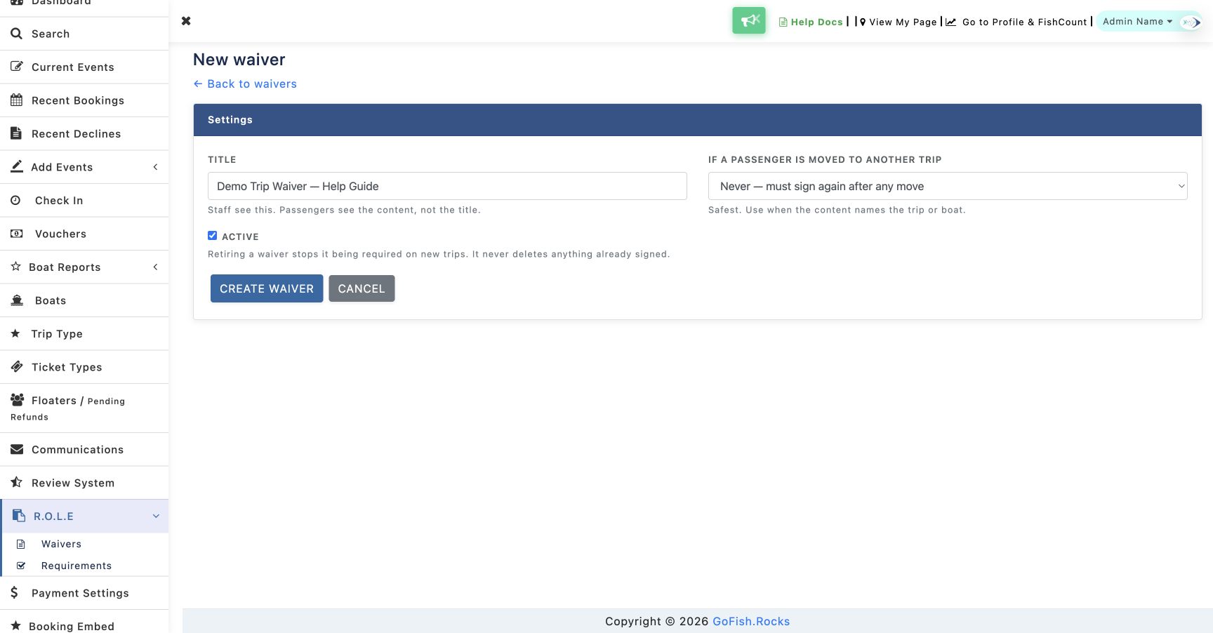Follow the Back to waivers link

tap(245, 84)
